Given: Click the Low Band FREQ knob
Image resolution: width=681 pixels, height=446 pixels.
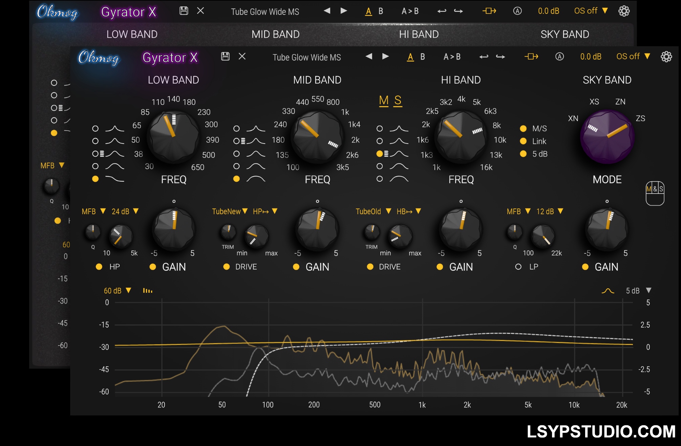Looking at the screenshot, I should (x=174, y=137).
